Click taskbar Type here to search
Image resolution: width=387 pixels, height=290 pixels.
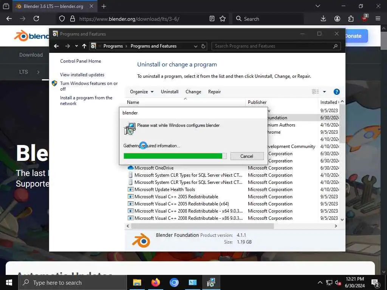(73, 282)
